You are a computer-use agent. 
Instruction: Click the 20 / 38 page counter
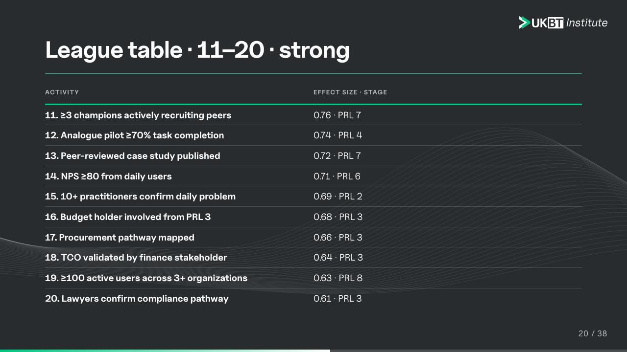(x=593, y=334)
